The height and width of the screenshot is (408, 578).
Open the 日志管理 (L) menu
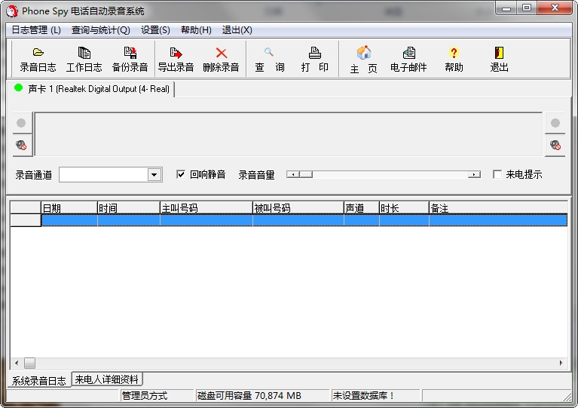point(36,30)
